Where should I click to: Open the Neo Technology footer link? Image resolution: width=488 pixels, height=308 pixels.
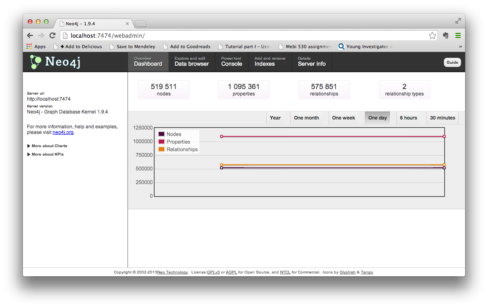tap(172, 272)
